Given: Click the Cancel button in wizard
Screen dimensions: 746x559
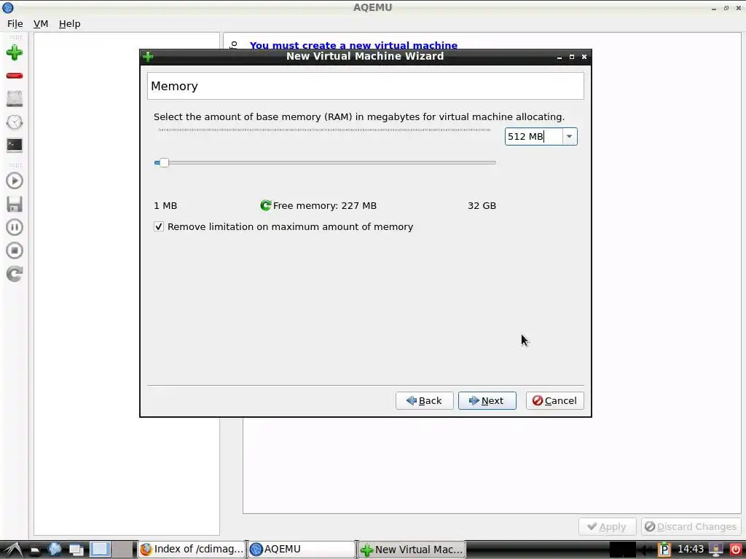Looking at the screenshot, I should point(554,401).
